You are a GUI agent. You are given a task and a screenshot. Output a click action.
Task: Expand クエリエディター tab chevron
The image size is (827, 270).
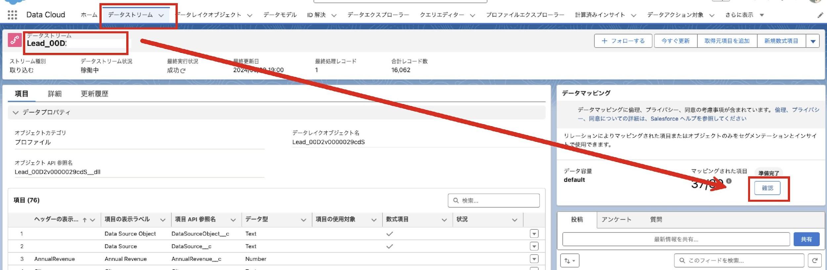(x=472, y=15)
